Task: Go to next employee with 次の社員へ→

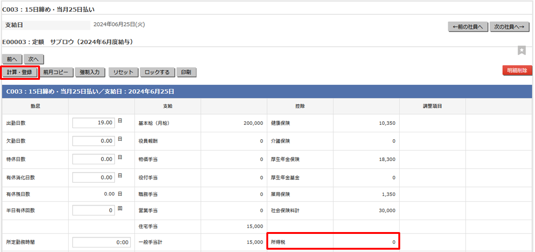Action: coord(509,27)
